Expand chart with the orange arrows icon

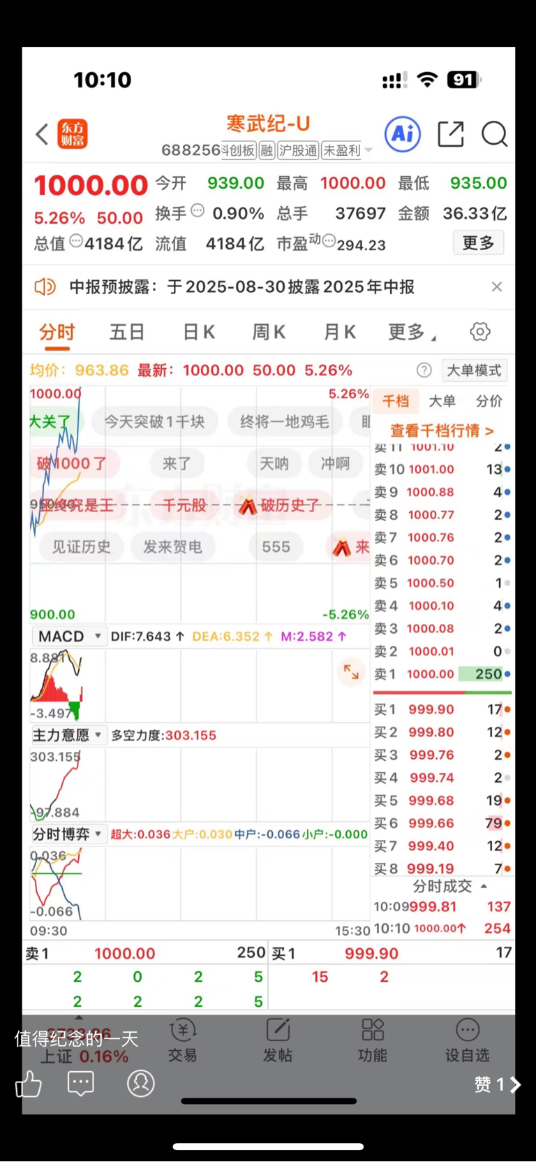pos(351,672)
